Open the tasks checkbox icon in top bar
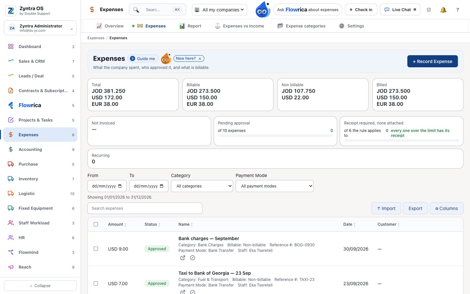 tap(429, 10)
